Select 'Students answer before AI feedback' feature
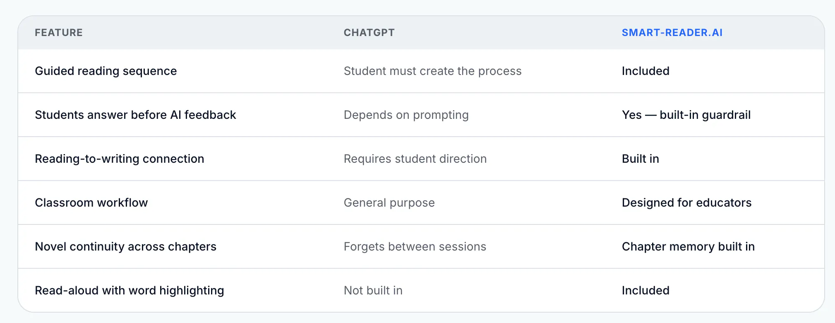 [135, 115]
